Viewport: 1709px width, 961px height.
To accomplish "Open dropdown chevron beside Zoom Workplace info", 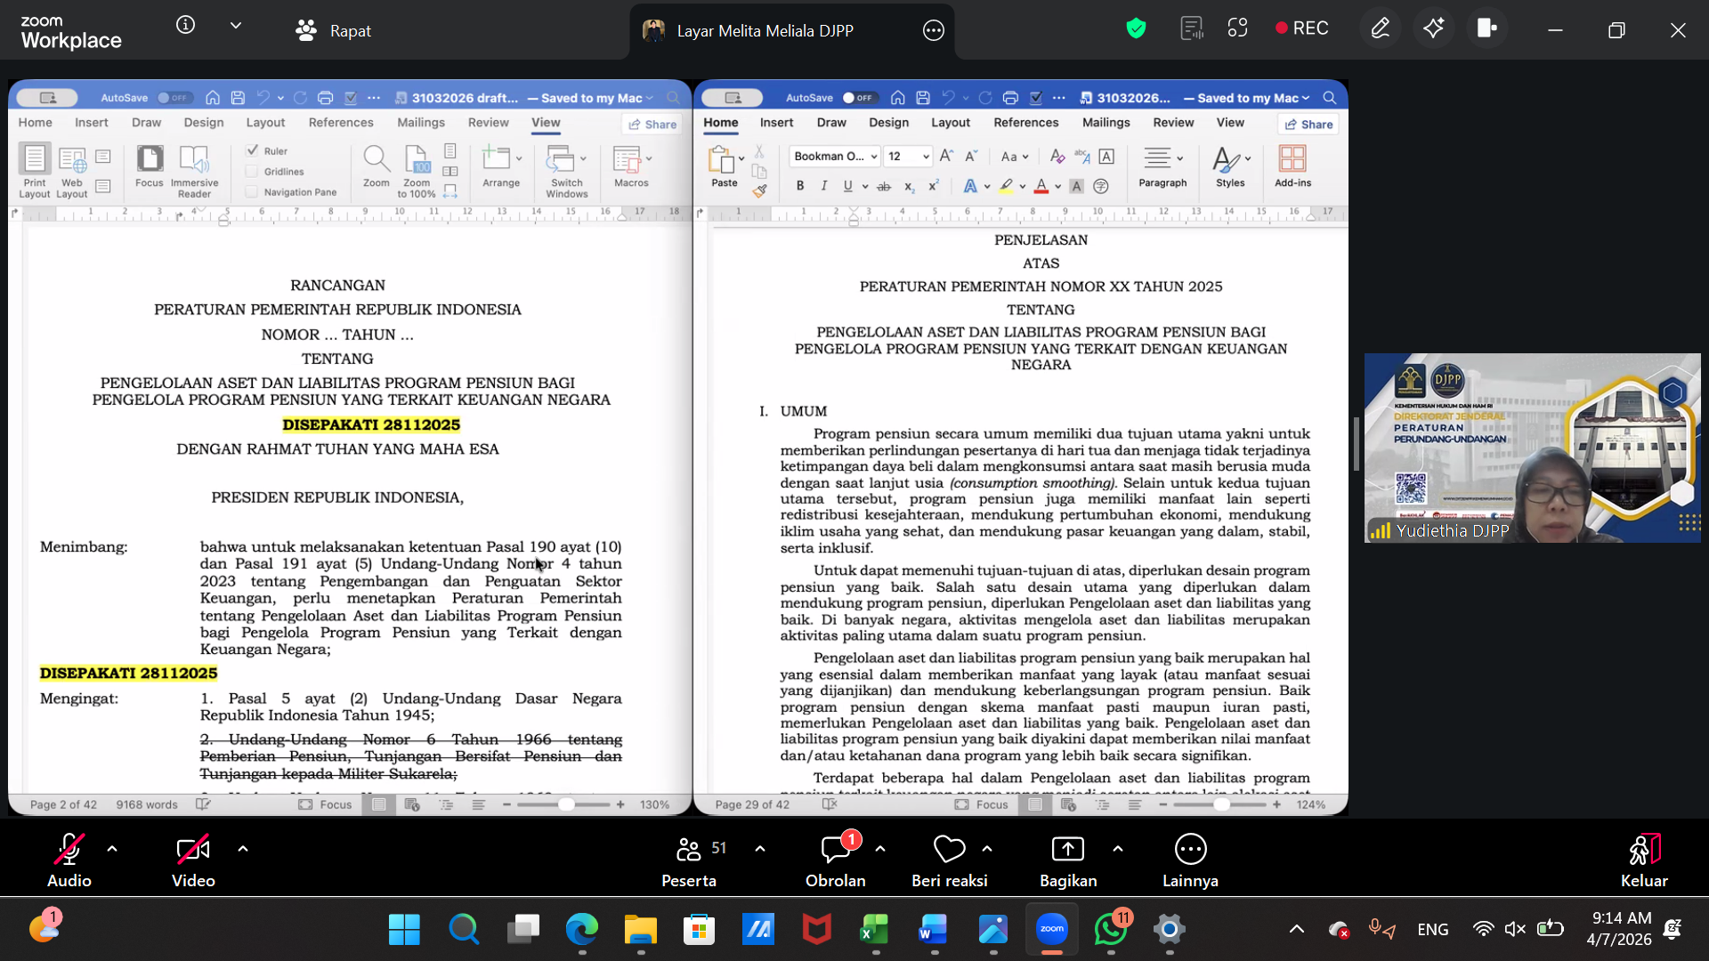I will tap(236, 25).
